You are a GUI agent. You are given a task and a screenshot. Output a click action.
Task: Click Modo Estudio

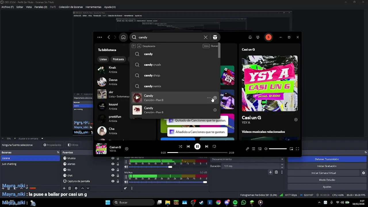[327, 180]
